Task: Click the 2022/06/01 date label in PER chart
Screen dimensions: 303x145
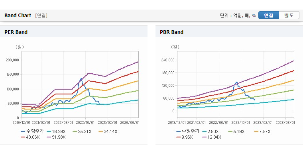Action: click(63, 123)
